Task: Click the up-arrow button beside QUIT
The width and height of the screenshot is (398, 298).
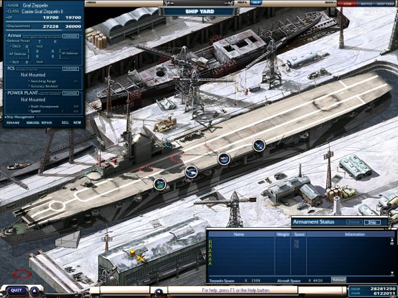Action: coord(34,291)
